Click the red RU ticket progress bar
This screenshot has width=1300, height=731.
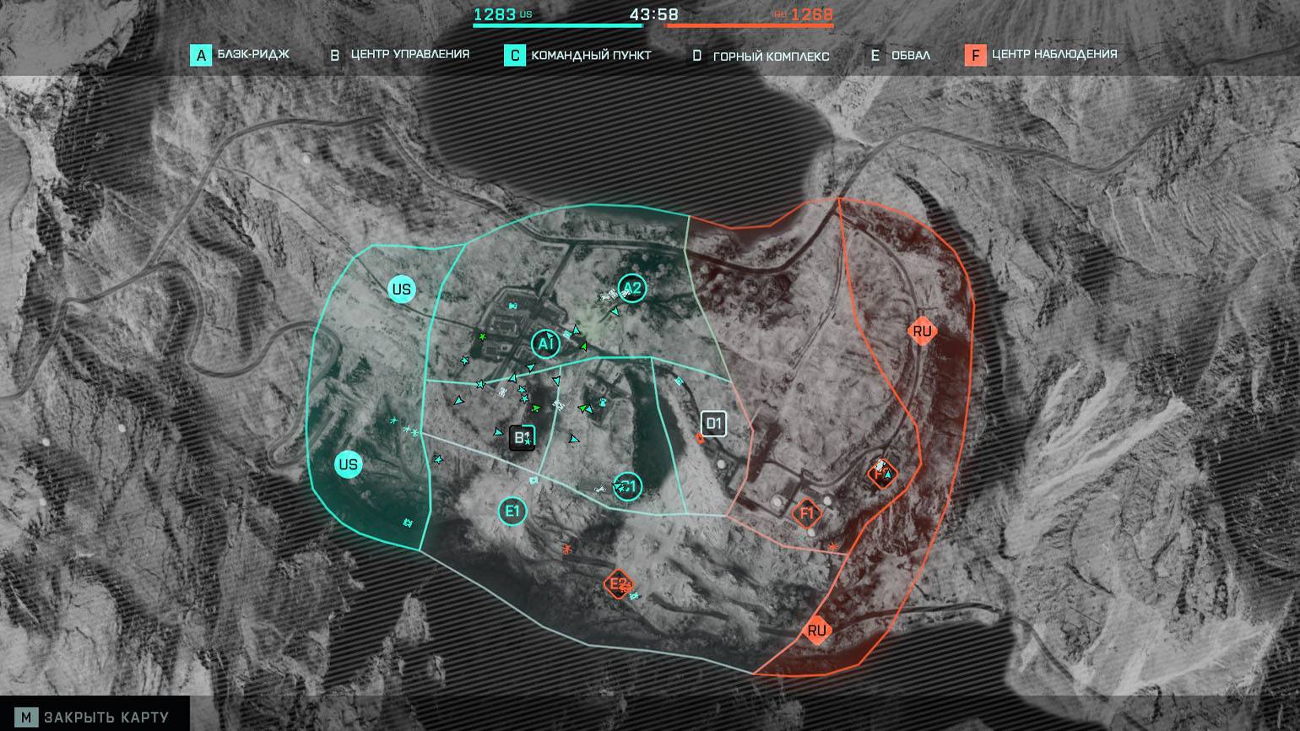click(750, 26)
